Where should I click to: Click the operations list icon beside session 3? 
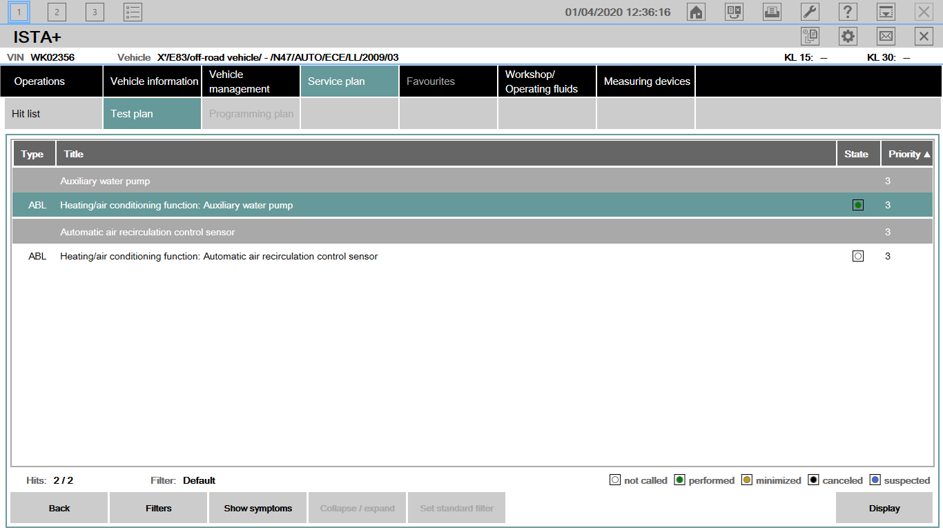tap(133, 12)
